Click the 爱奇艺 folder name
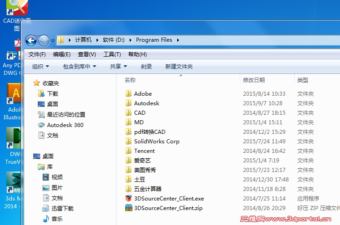This screenshot has height=225, width=340. 142,160
